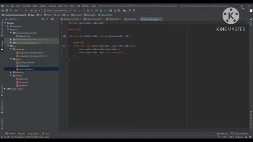Image resolution: width=253 pixels, height=142 pixels.
Task: Click the UTF-8 encoding status entry
Action: point(231,137)
